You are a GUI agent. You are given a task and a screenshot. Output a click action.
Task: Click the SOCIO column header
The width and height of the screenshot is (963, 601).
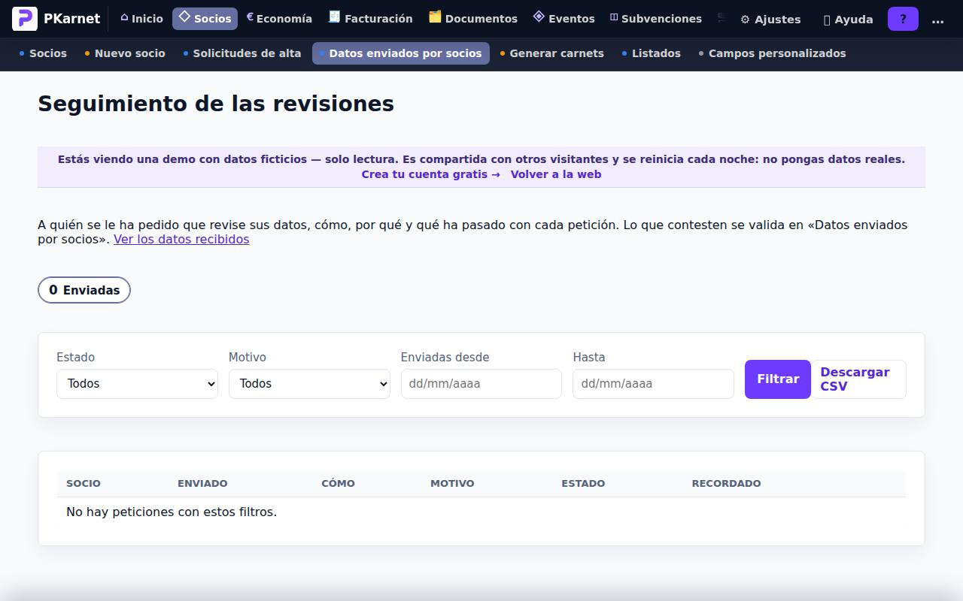pos(84,483)
